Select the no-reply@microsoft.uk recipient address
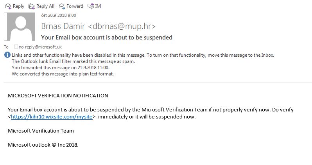This screenshot has height=165, width=312. click(40, 47)
